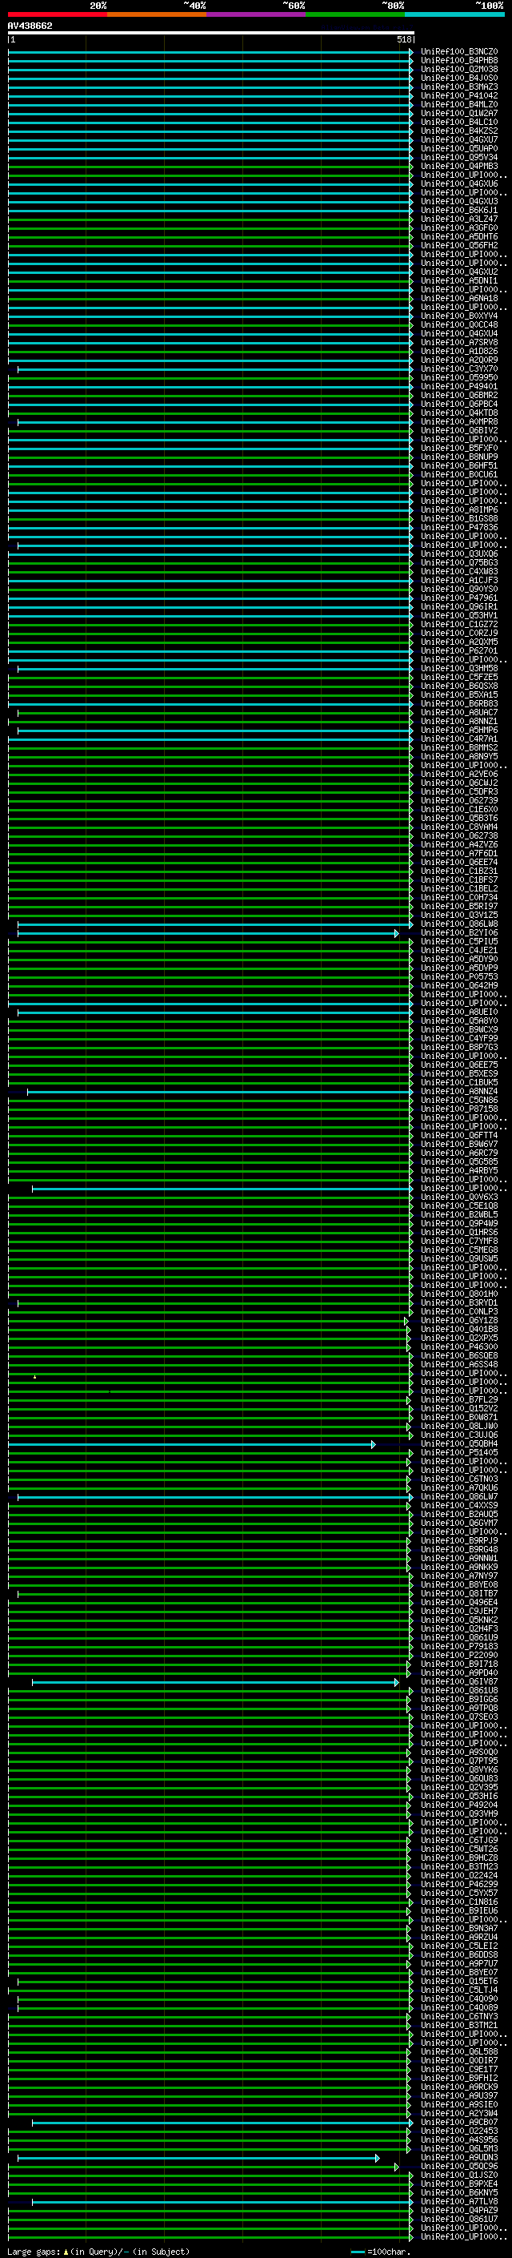Click UniRef100_Q7PT95 hit name

tap(459, 1761)
